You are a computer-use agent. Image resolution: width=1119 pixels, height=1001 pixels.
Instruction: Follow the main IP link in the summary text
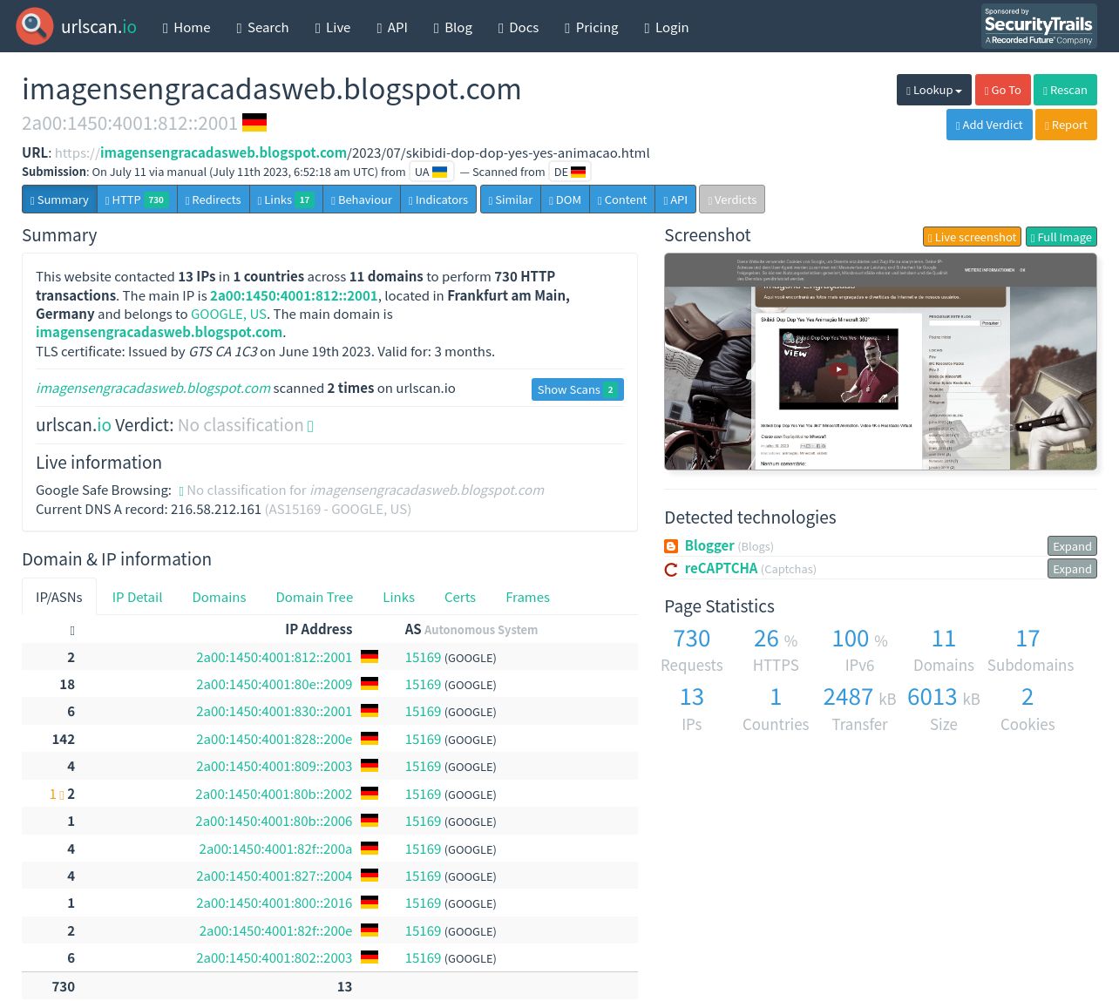click(294, 295)
